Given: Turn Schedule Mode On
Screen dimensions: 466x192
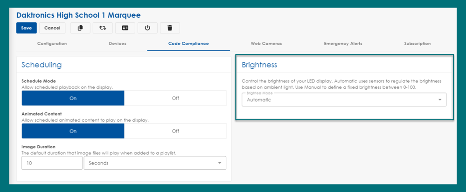Looking at the screenshot, I should pyautogui.click(x=73, y=98).
